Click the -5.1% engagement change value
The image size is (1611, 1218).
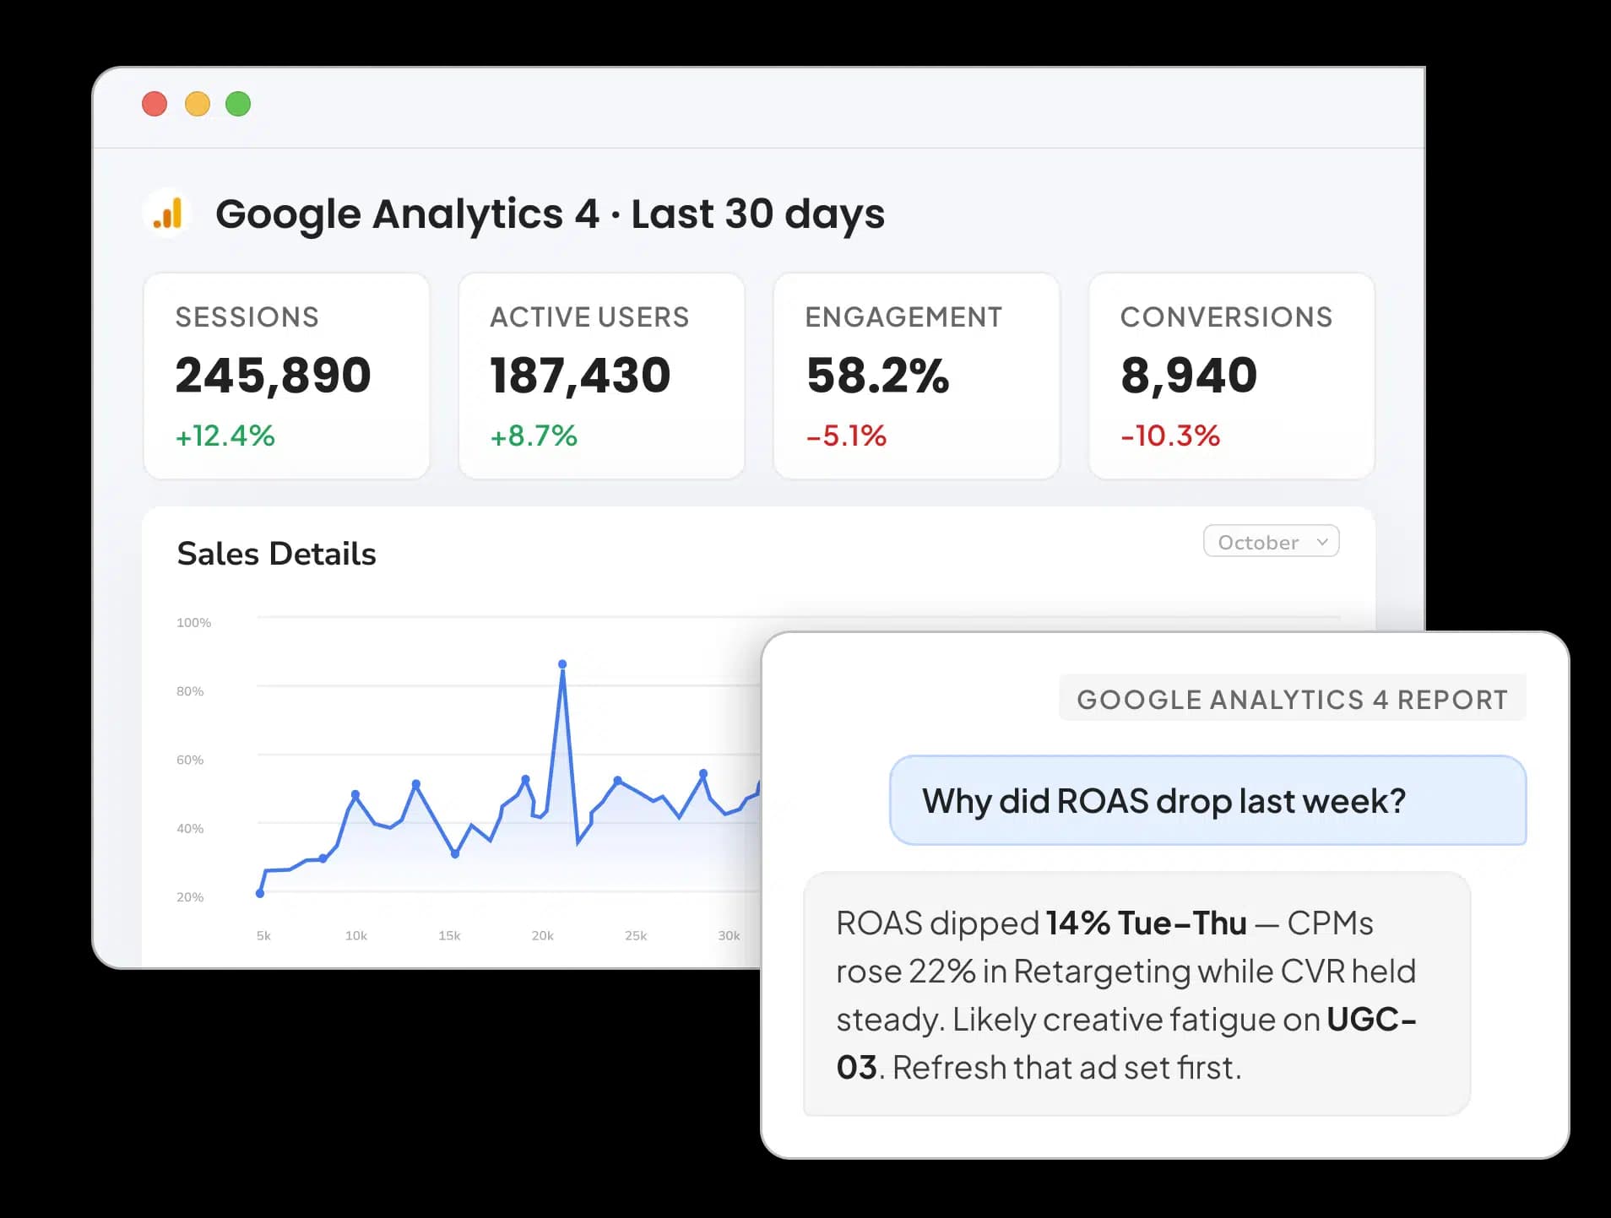pos(846,436)
